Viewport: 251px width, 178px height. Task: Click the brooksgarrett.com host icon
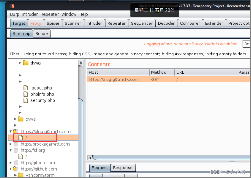[x=16, y=144]
